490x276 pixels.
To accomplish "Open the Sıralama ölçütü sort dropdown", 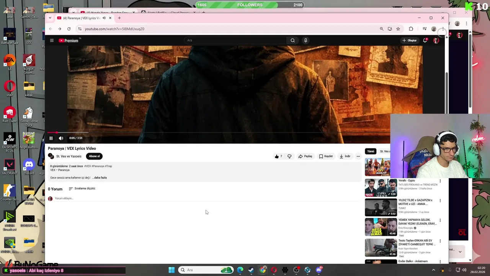I will pos(82,189).
